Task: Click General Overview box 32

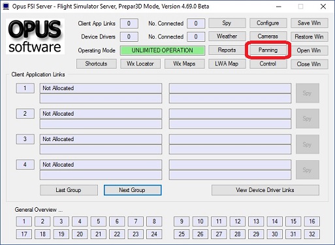Action: (x=312, y=235)
